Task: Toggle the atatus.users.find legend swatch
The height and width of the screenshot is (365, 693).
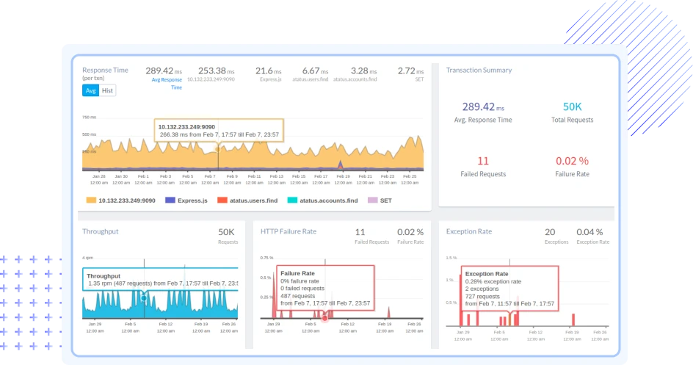Action: coord(222,200)
